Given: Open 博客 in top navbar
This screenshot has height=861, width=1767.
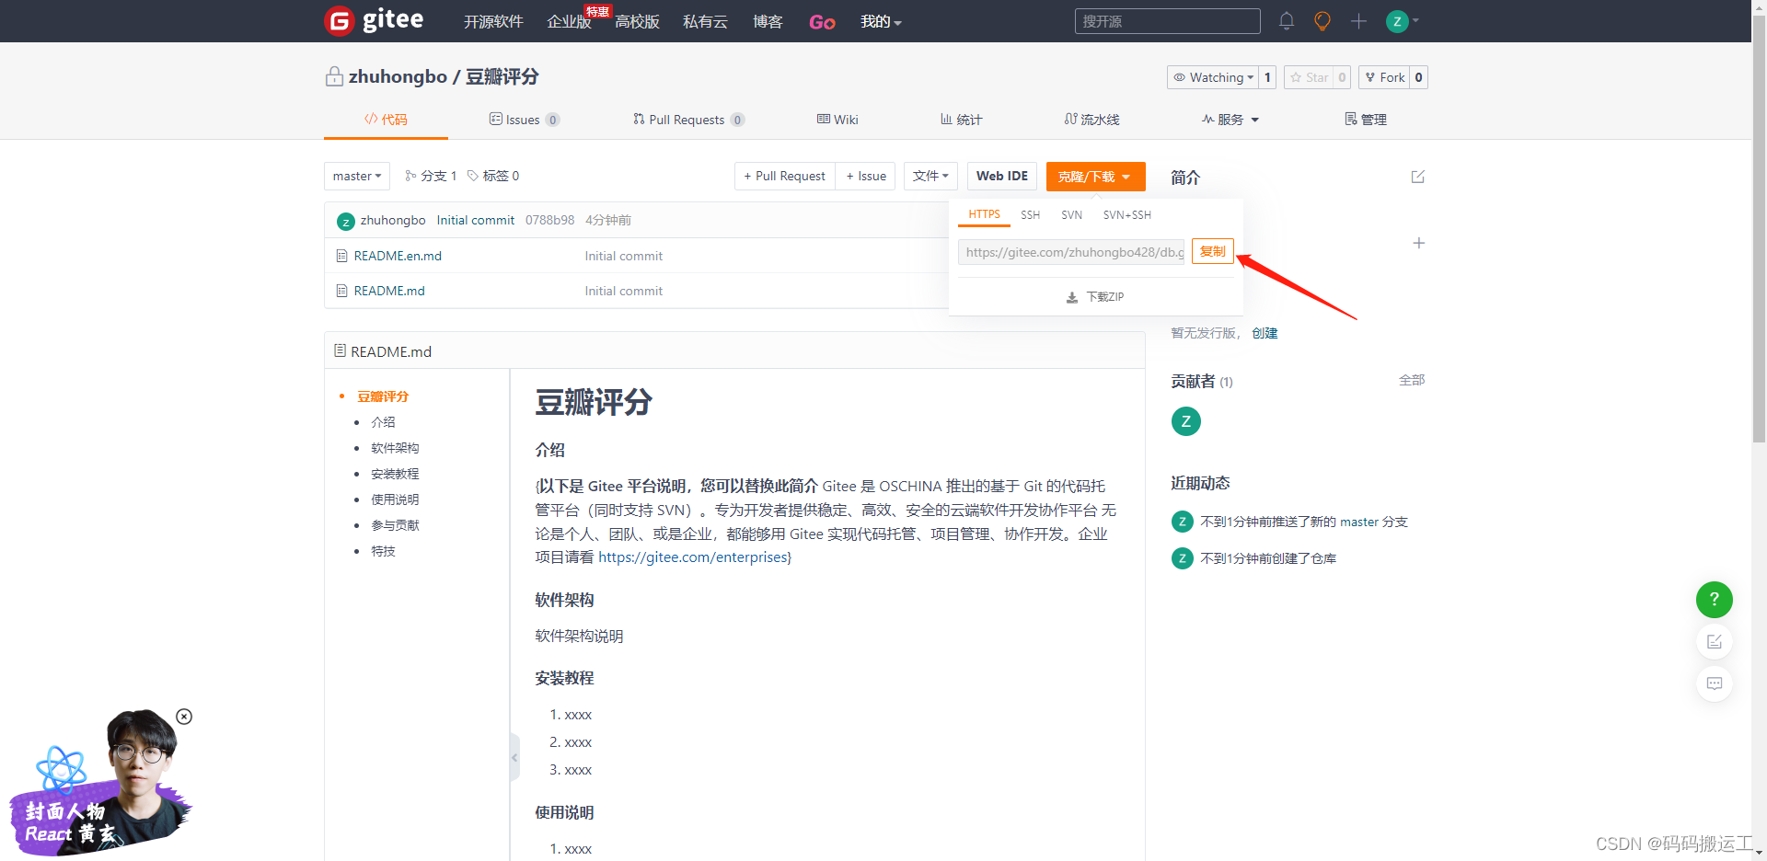Looking at the screenshot, I should tap(768, 21).
